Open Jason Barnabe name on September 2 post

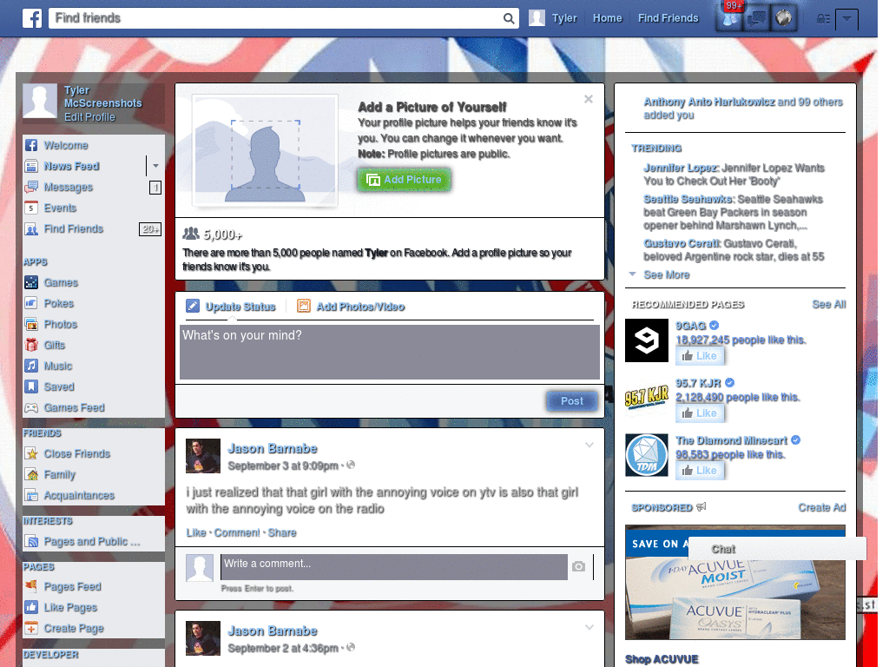coord(272,631)
